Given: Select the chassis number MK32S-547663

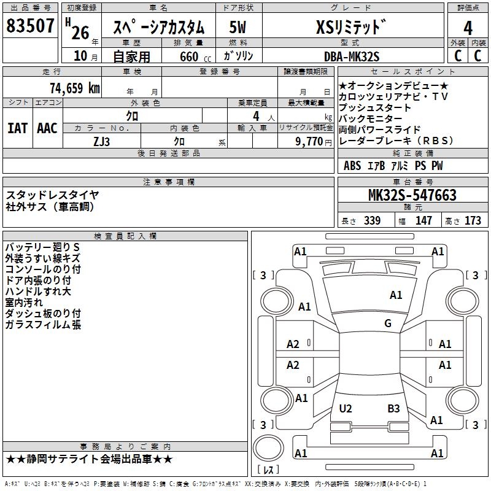Looking at the screenshot, I should tap(412, 195).
